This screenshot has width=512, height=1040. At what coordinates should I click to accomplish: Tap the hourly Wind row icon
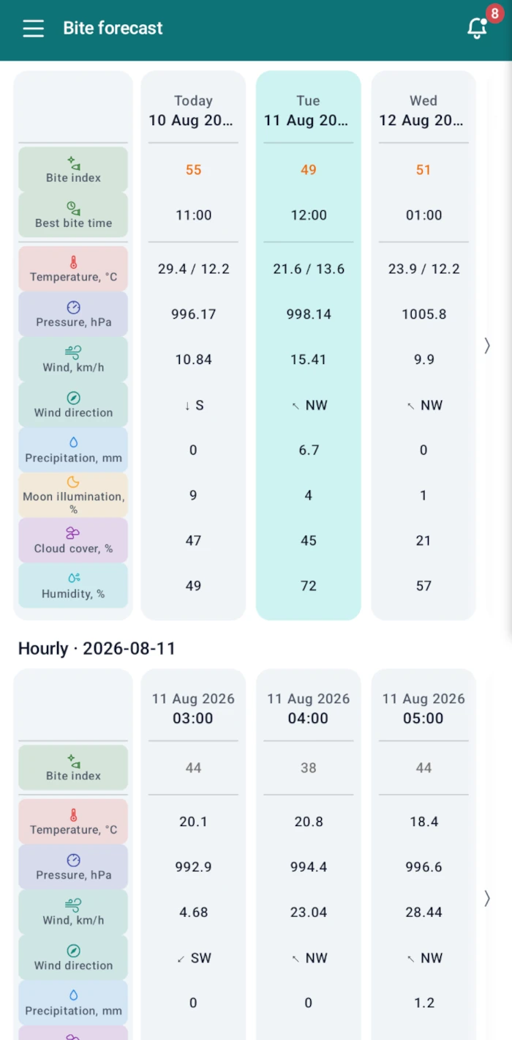point(73,906)
